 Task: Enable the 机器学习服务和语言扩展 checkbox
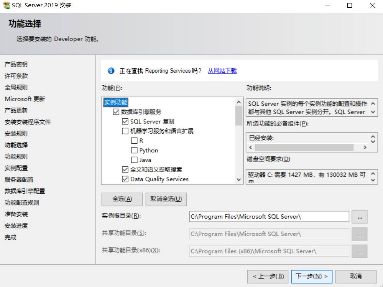tap(125, 131)
